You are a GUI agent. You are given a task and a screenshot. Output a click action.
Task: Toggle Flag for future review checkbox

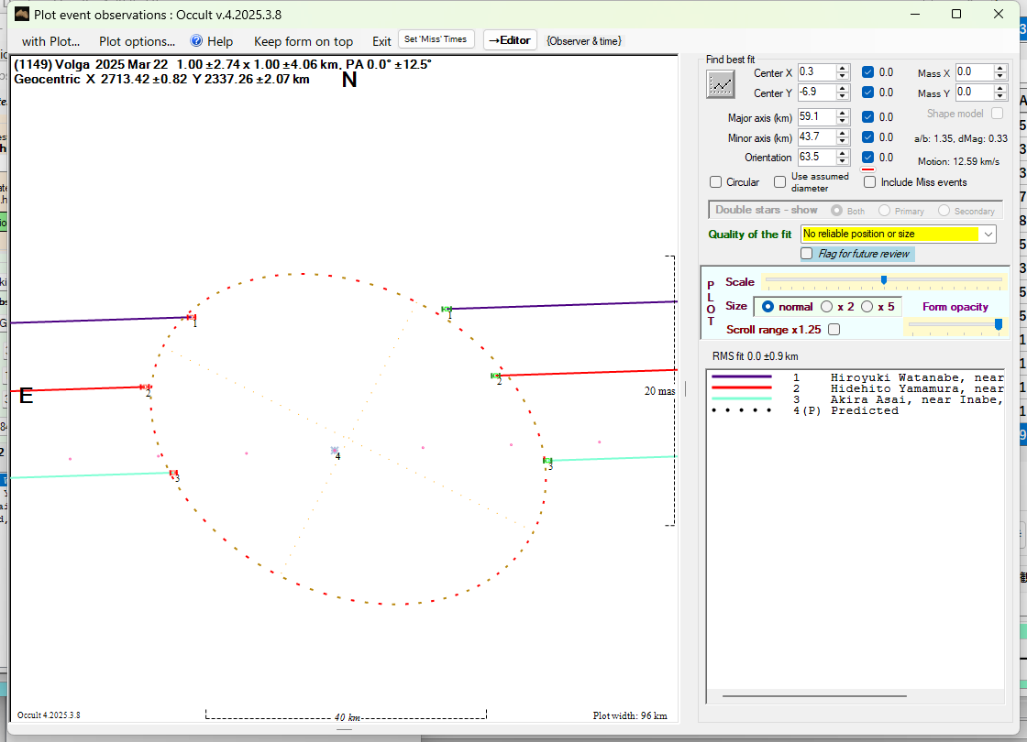[807, 254]
